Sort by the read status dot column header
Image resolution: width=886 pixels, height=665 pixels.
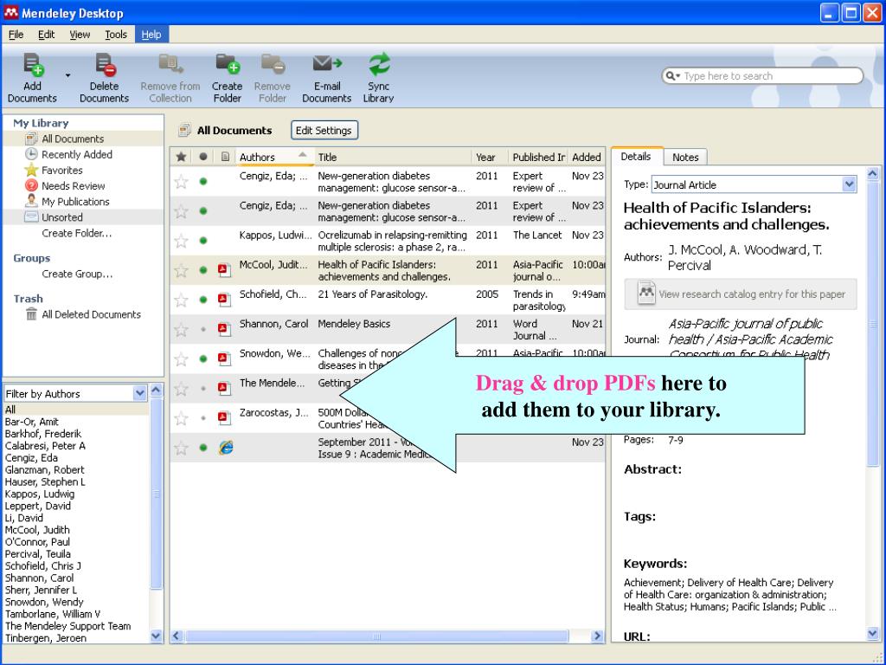pos(203,157)
